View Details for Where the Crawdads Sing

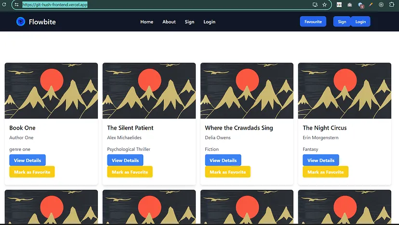pos(223,160)
